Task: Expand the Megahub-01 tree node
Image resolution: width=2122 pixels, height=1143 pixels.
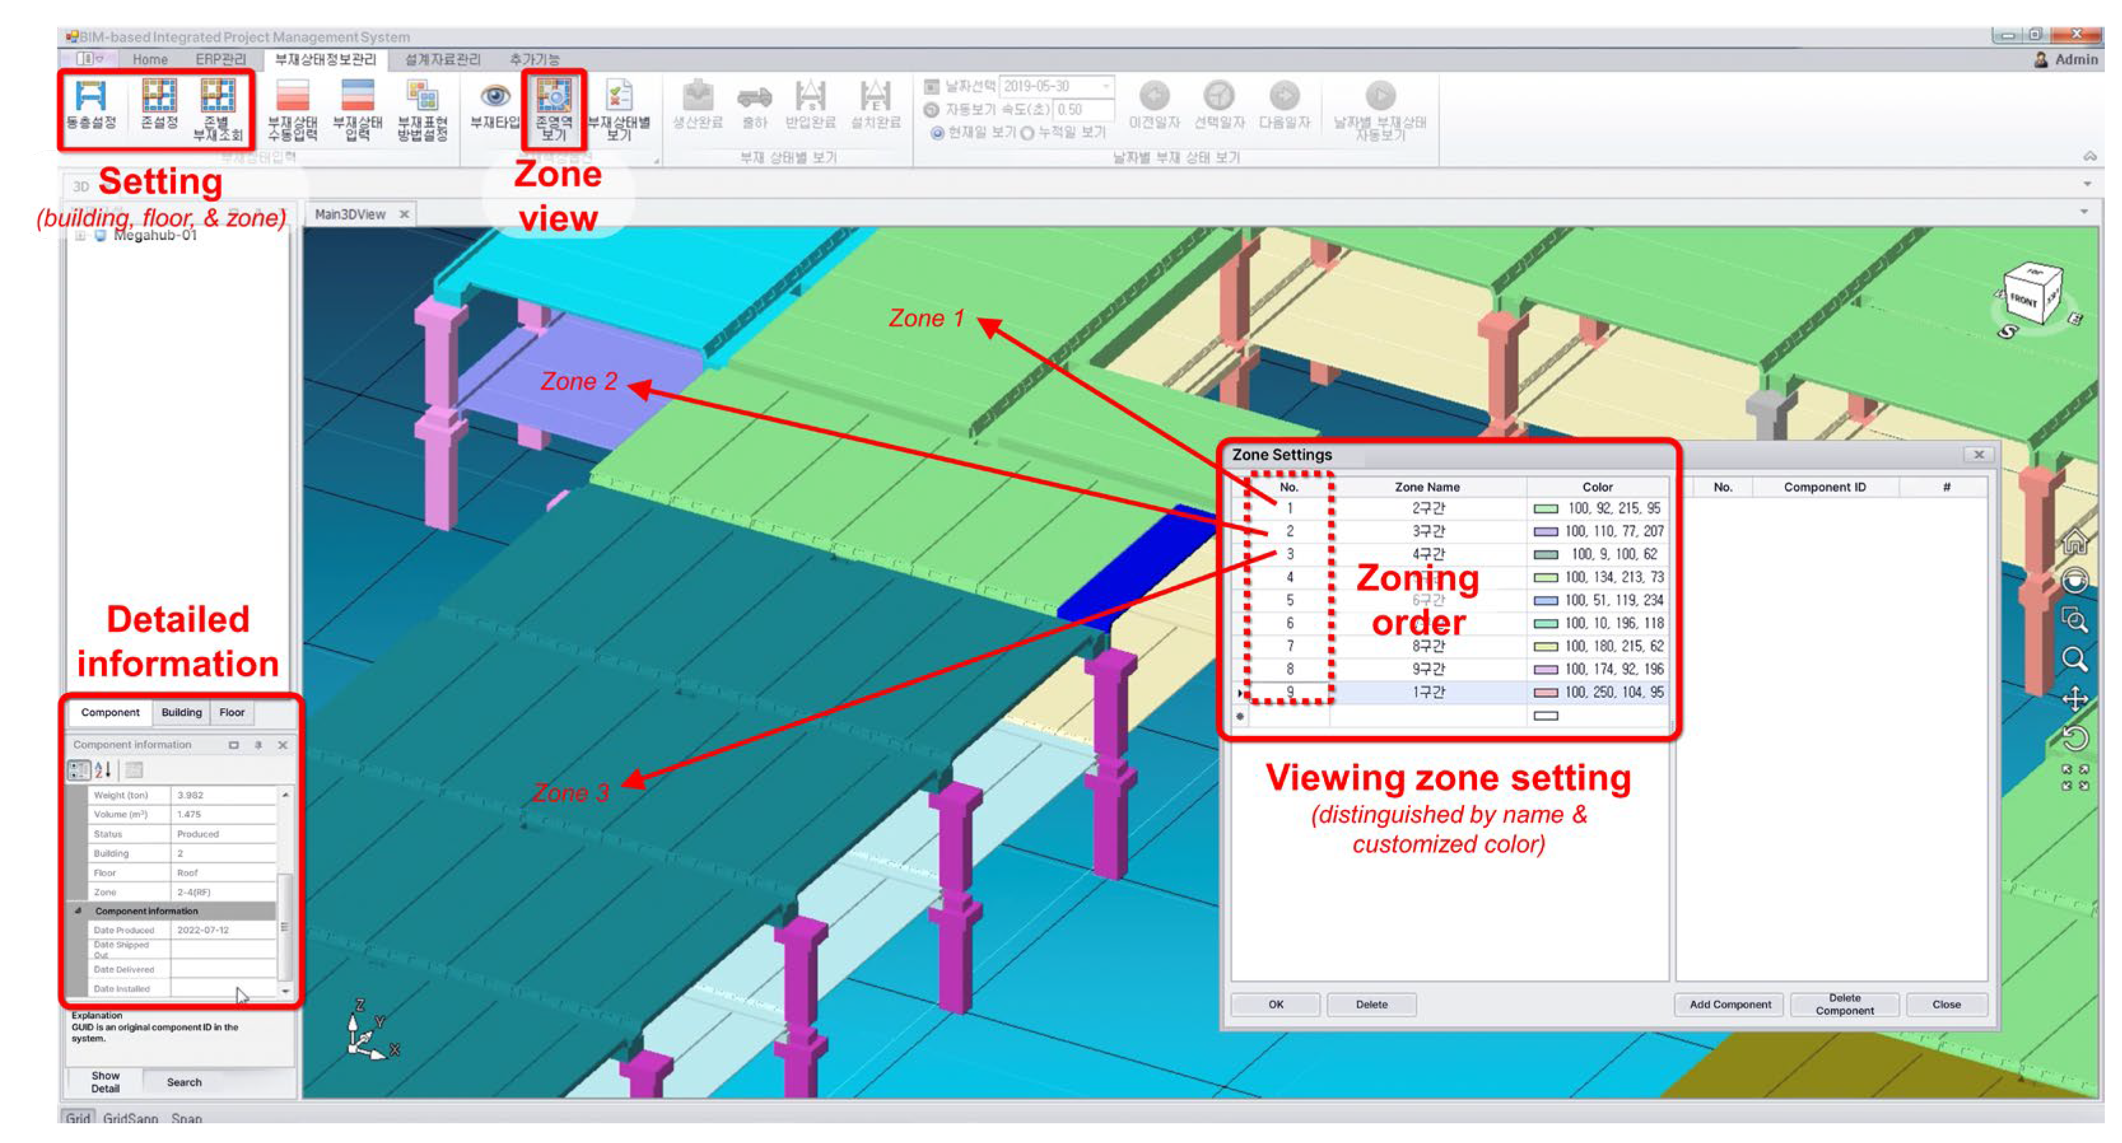Action: click(80, 236)
